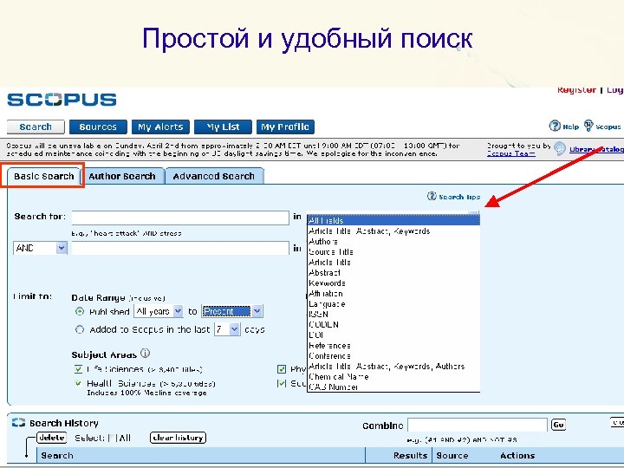Click the Source column header

pos(452,455)
